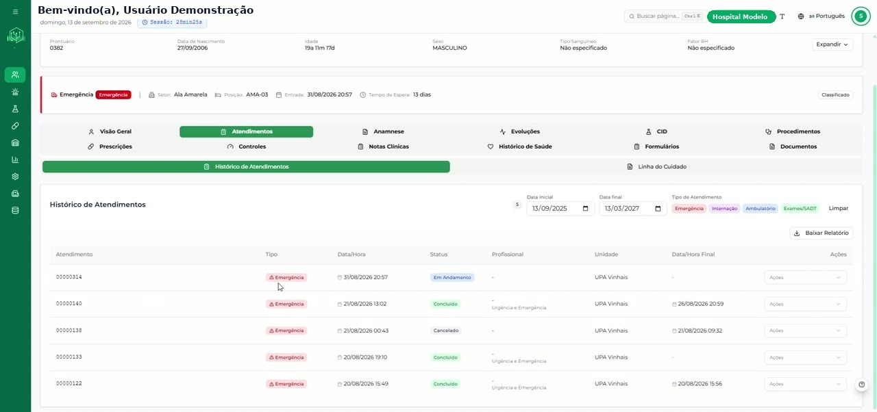Open the bar chart icon in the sidebar
This screenshot has width=877, height=412.
pyautogui.click(x=15, y=159)
